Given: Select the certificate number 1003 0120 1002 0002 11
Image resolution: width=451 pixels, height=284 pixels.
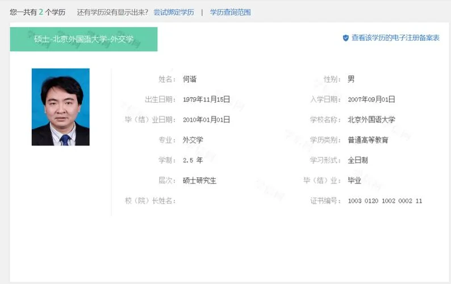Looking at the screenshot, I should pos(385,201).
